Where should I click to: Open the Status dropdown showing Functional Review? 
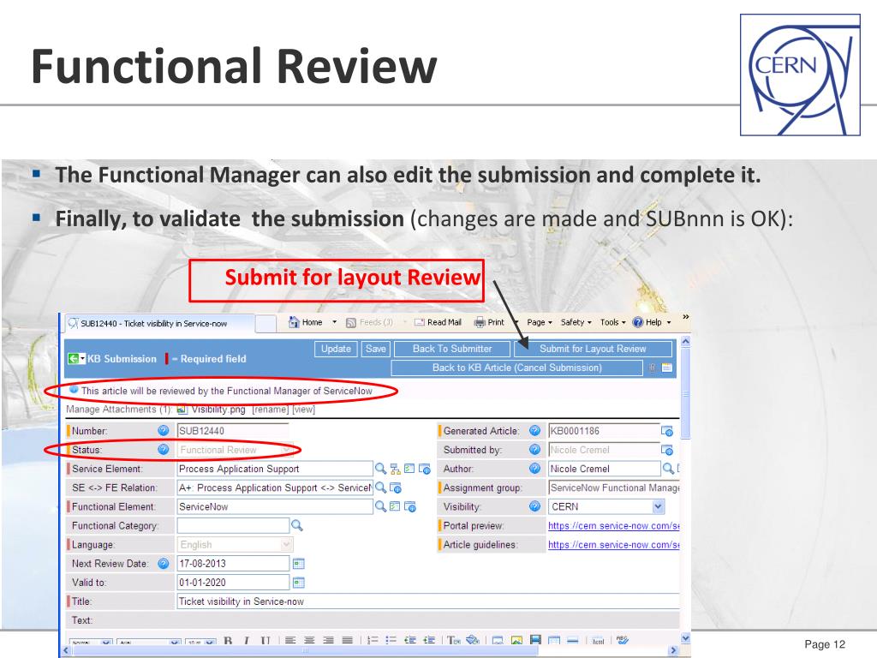coord(235,450)
